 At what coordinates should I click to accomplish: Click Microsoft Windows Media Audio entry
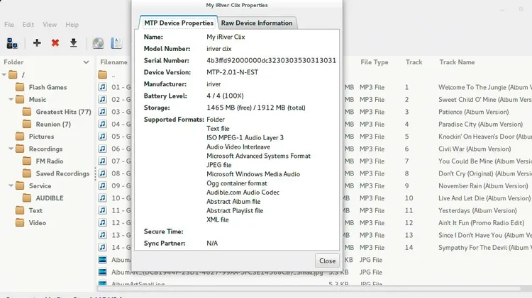point(253,174)
